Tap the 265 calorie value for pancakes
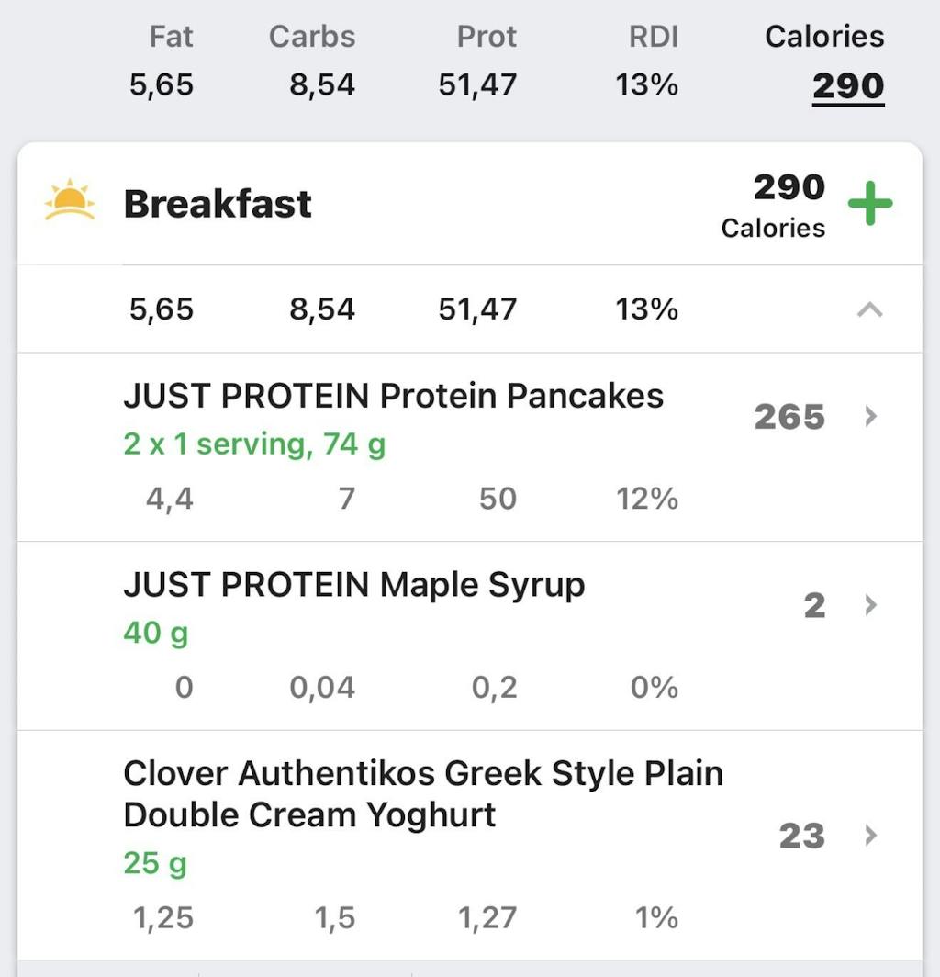The width and height of the screenshot is (940, 977). [789, 418]
